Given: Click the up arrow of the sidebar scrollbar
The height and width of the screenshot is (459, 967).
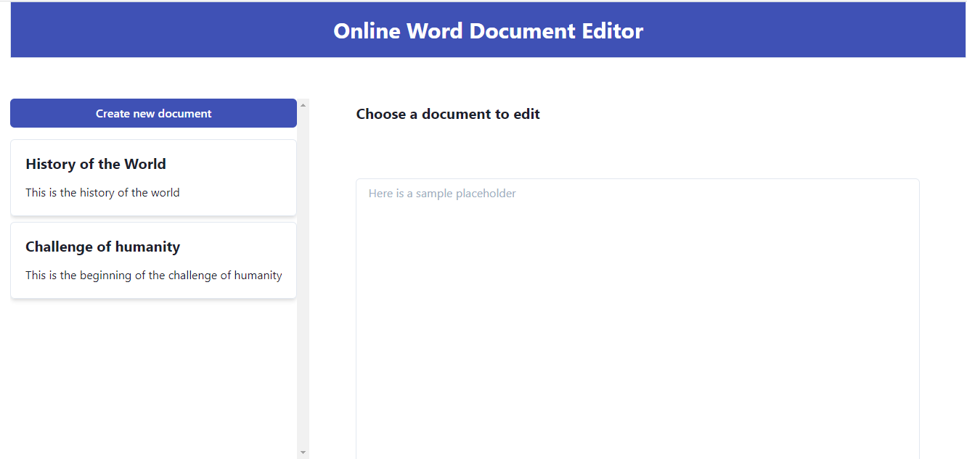Looking at the screenshot, I should click(303, 105).
